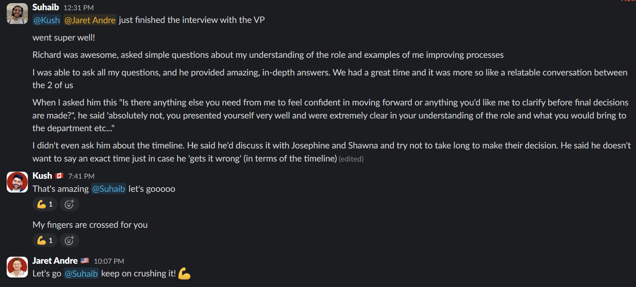Click the US flag status beside Jaret Andre
Image resolution: width=636 pixels, height=287 pixels.
coord(85,261)
